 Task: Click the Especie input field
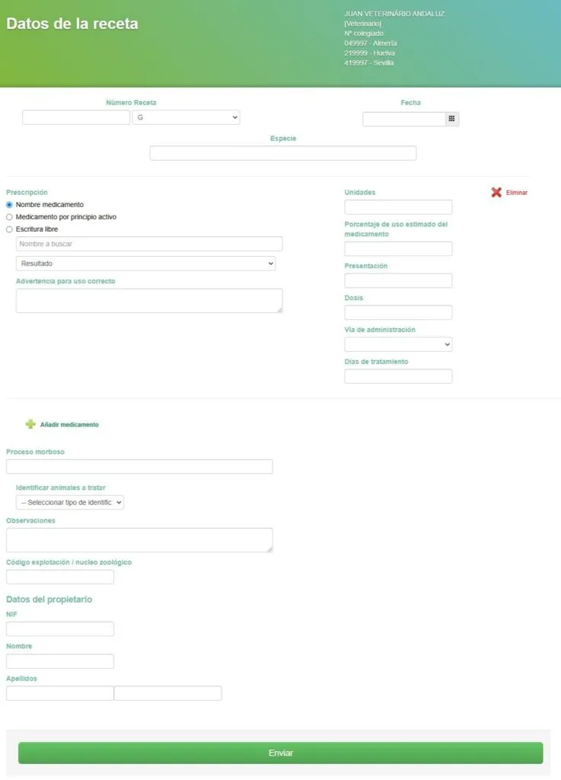282,153
